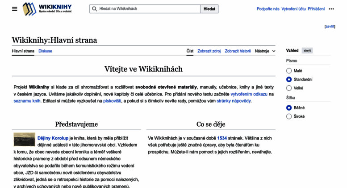Open the Diskuse tab
This screenshot has height=188, width=347.
pos(45,51)
